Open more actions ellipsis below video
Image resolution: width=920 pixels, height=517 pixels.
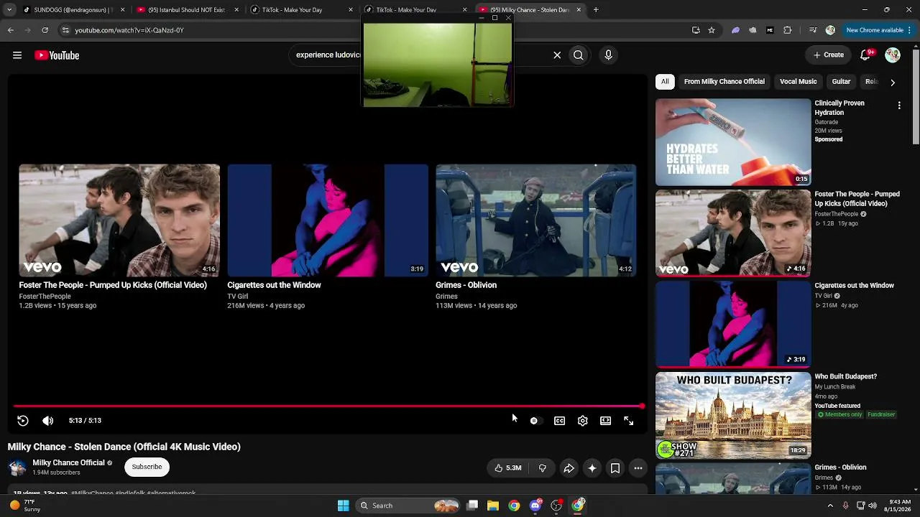pos(638,468)
